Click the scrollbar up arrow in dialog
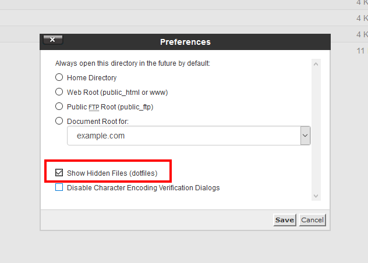The height and width of the screenshot is (263, 368). click(316, 63)
